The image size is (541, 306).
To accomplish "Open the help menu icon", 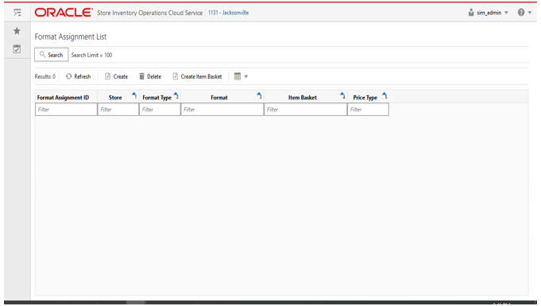I will click(x=524, y=13).
